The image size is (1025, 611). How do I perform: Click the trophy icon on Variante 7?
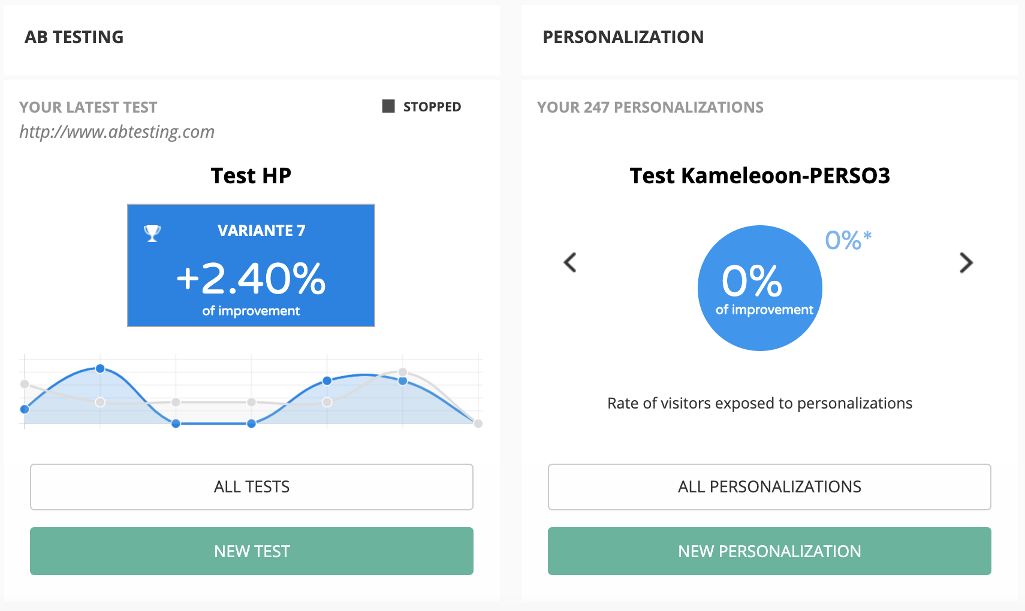pos(152,233)
